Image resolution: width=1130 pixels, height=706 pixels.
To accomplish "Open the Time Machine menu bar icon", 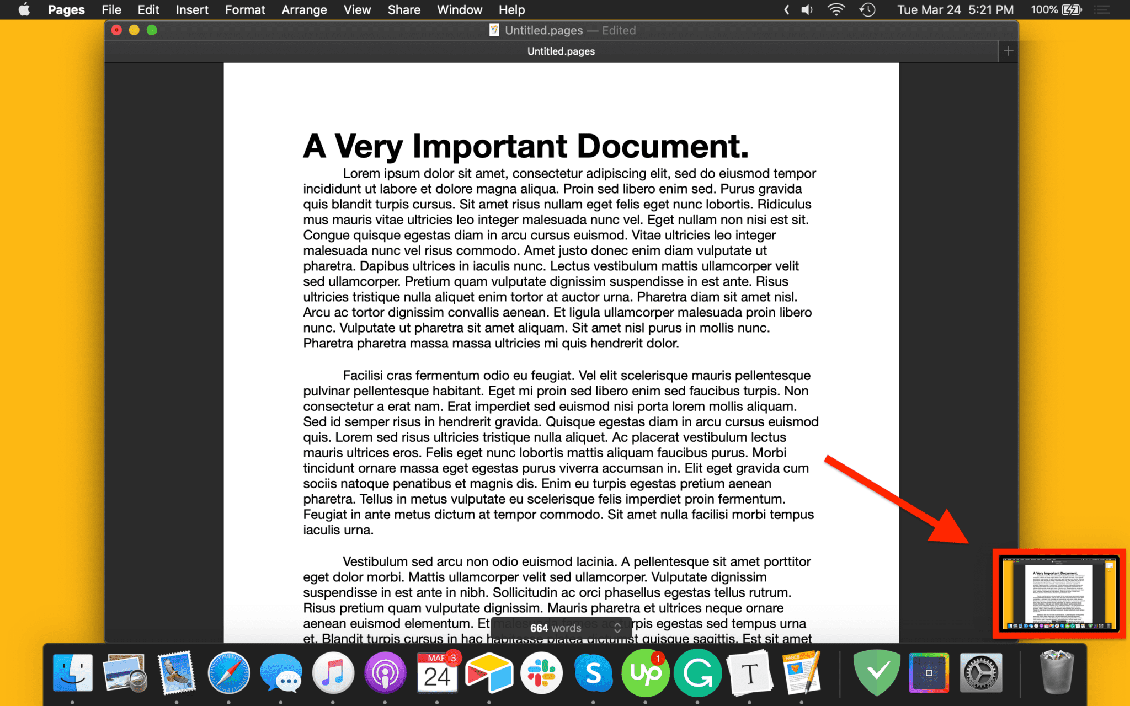I will coord(867,9).
